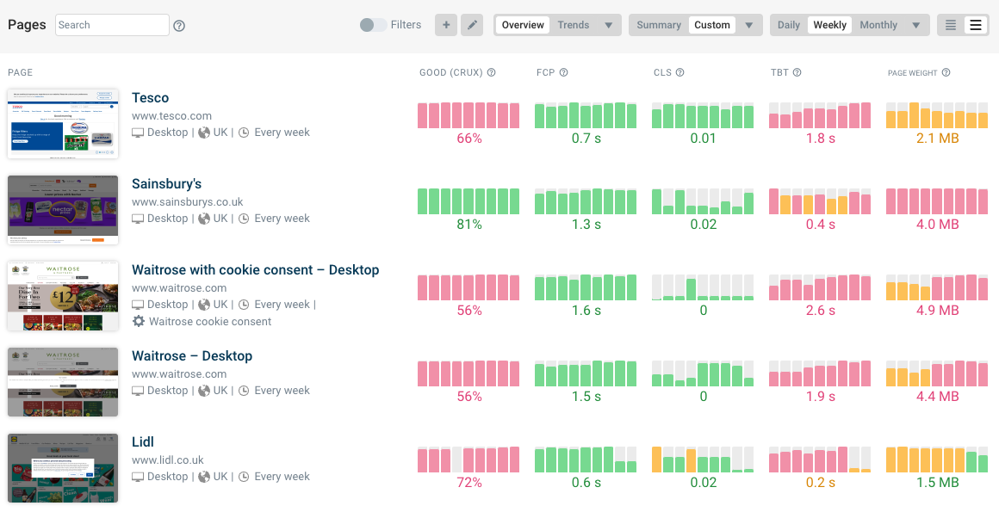Click the Tesco page screenshot thumbnail

point(63,124)
